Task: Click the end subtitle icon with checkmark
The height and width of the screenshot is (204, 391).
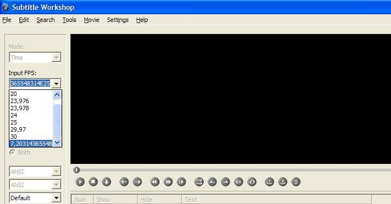Action: [252, 182]
